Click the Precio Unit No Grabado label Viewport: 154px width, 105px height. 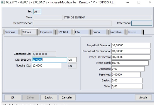[x=97, y=51]
